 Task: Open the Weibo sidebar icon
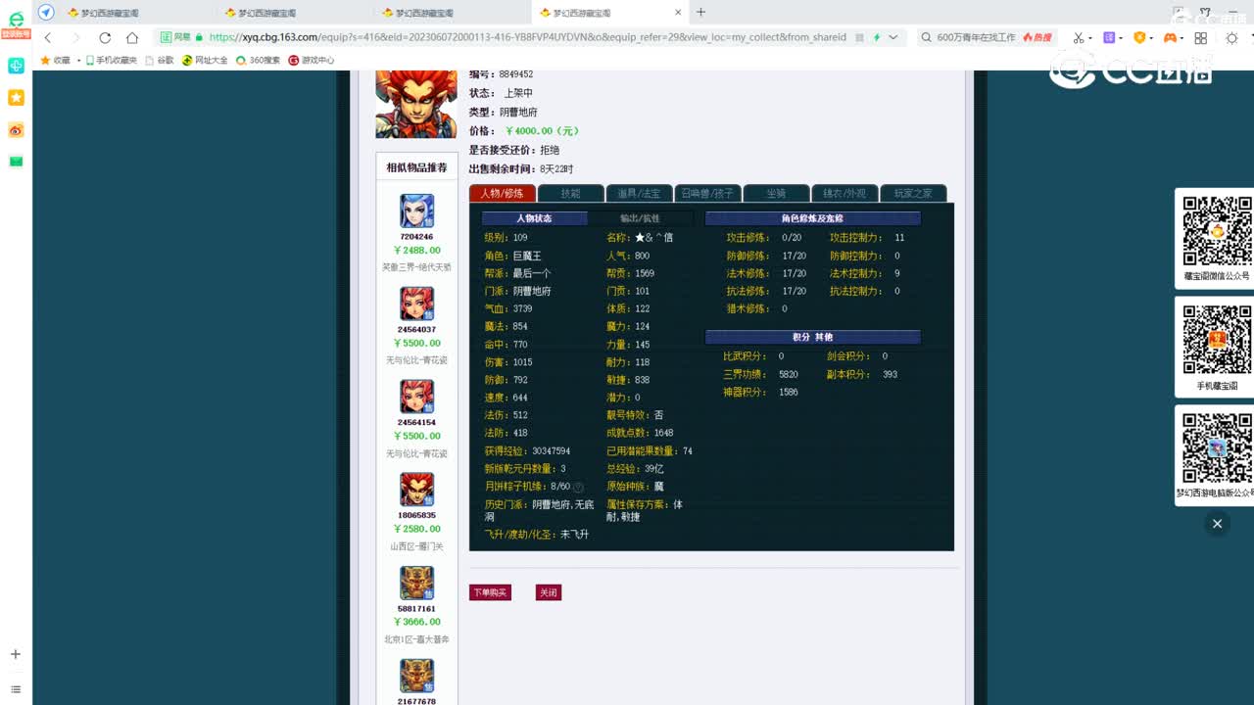(x=16, y=130)
